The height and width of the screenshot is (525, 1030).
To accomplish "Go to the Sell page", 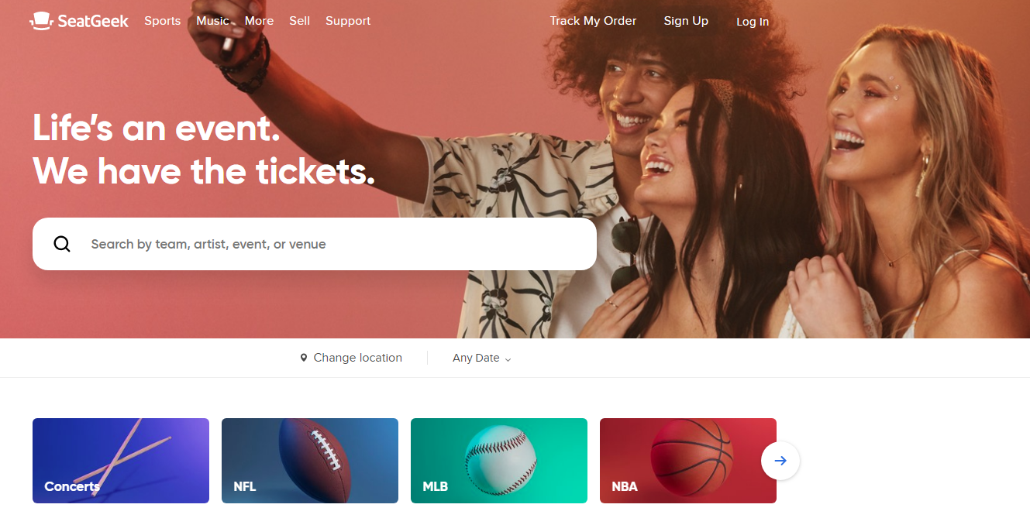I will pos(300,21).
